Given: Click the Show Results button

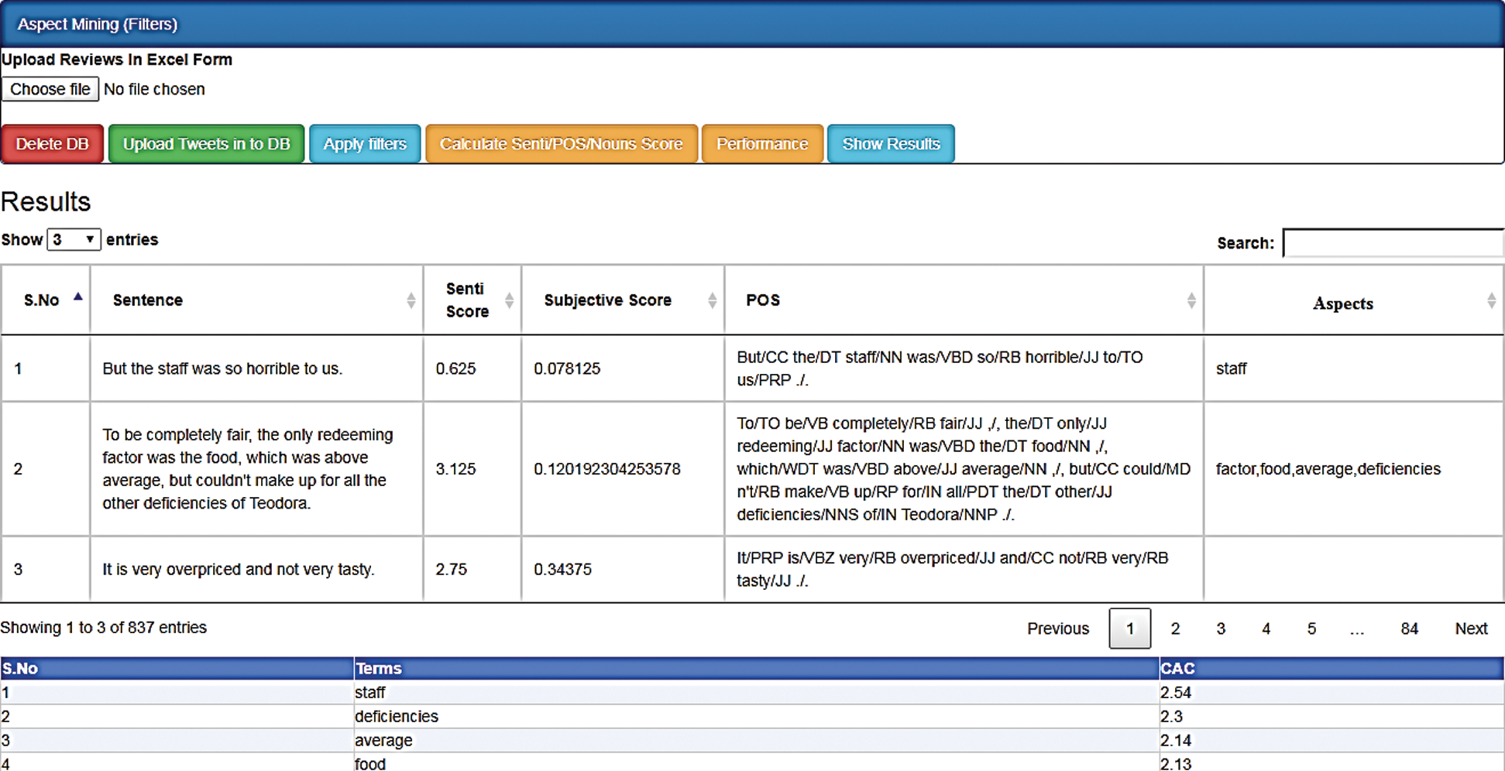Looking at the screenshot, I should click(x=891, y=144).
